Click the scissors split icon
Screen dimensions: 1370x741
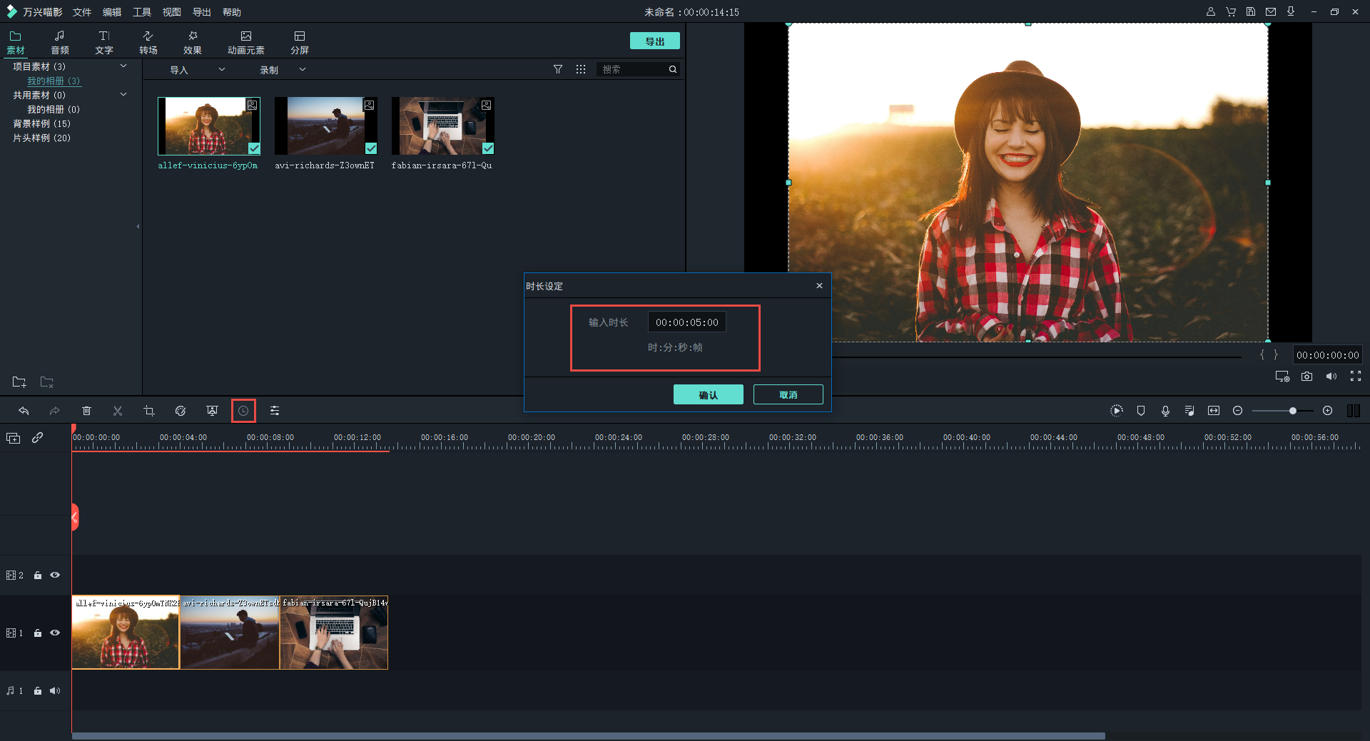click(118, 411)
